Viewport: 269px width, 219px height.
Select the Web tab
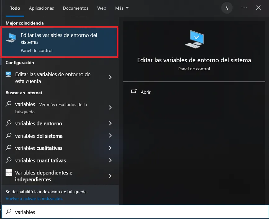[102, 8]
